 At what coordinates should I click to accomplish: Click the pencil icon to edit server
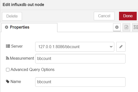[x=121, y=47]
